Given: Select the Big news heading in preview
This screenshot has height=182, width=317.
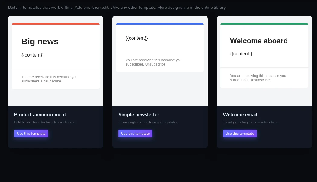Looking at the screenshot, I should coord(40,41).
